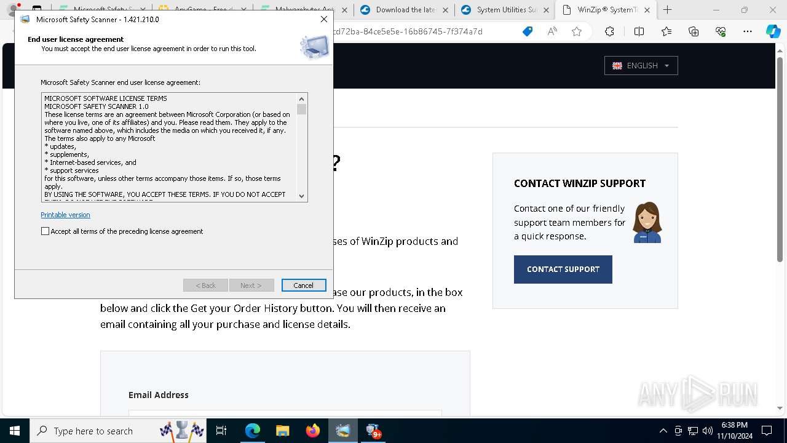Screen dimensions: 787x443
Task: Open a new browser tab
Action: tap(668, 10)
